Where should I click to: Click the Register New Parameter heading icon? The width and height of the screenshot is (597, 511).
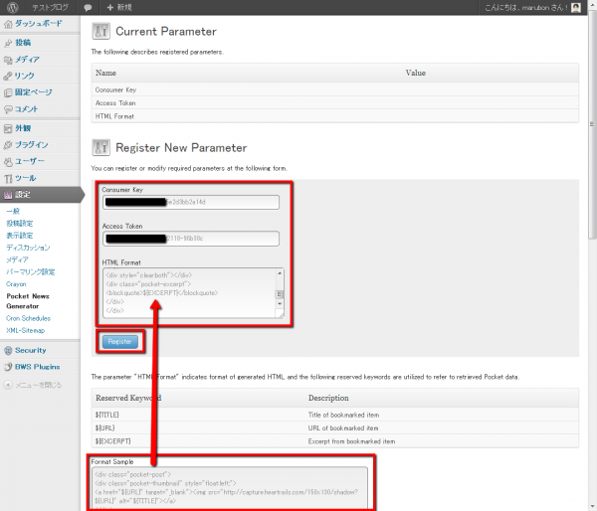pos(100,147)
